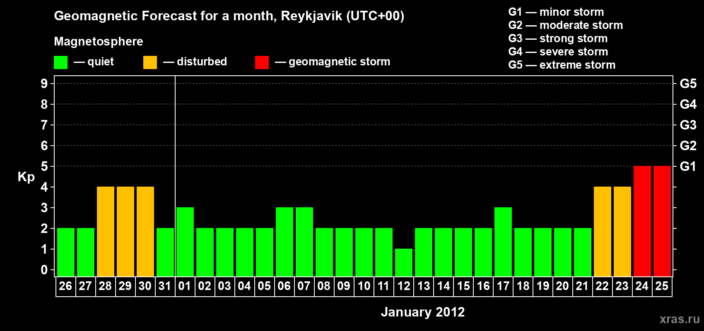Click the 'G4 — severe storm' legend line
The image size is (704, 331).
[x=558, y=52]
